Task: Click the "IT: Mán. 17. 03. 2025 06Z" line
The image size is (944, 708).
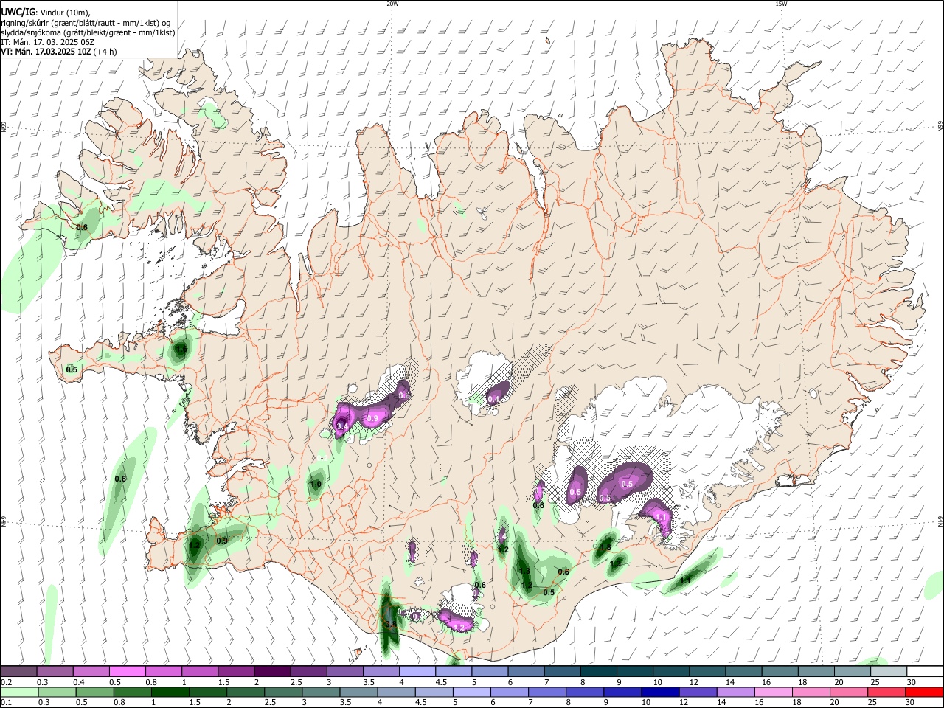Action: 47,42
